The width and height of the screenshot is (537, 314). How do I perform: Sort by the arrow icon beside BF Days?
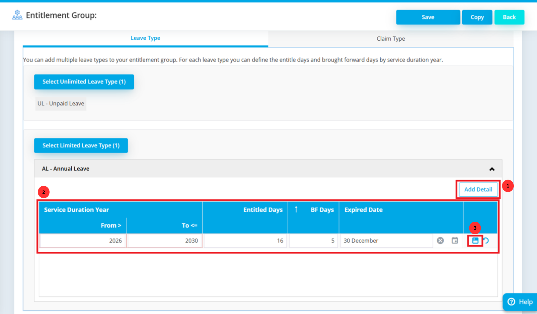(x=296, y=210)
